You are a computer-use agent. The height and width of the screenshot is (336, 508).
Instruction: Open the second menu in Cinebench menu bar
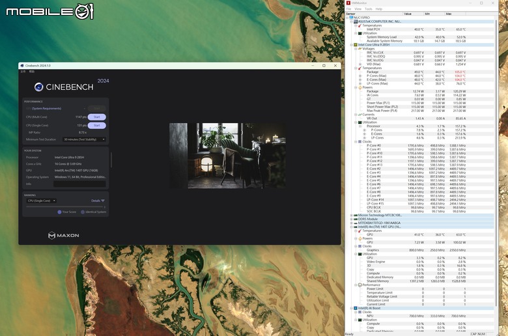point(32,72)
